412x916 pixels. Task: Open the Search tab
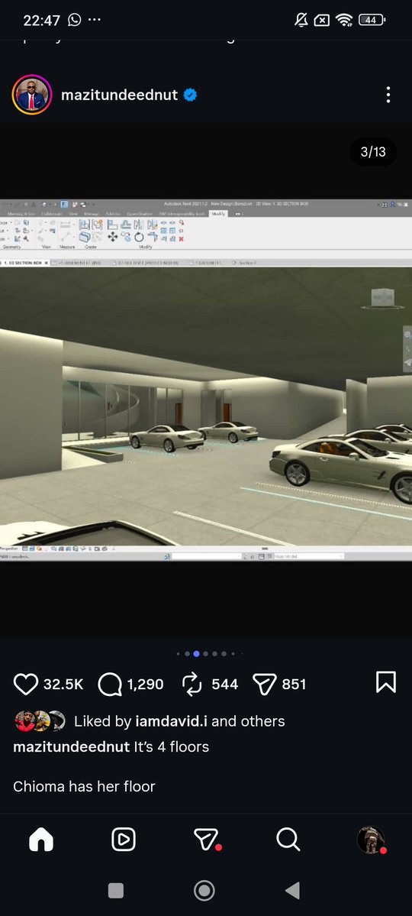point(288,840)
